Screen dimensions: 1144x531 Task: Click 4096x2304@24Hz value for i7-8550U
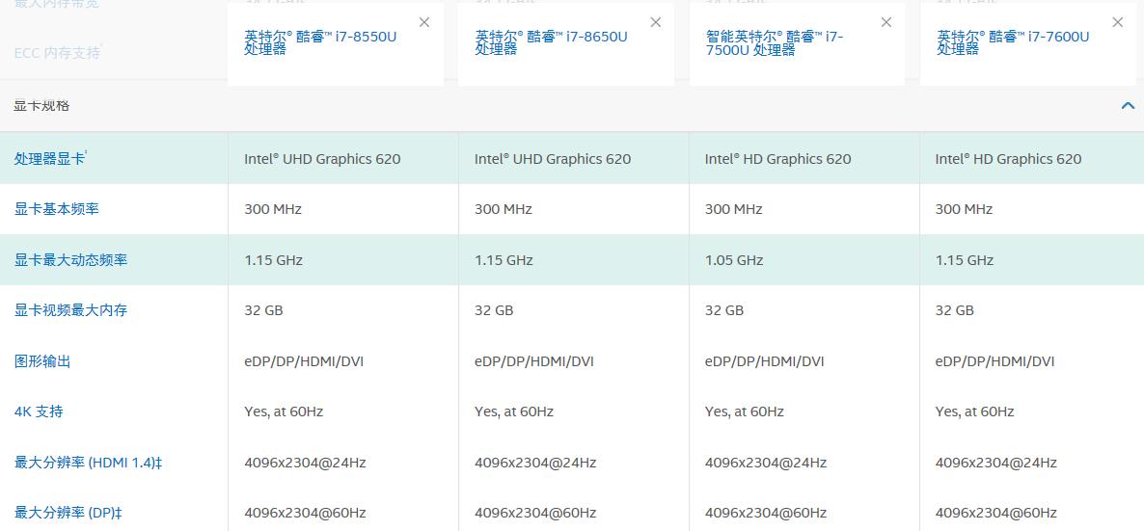pos(305,463)
